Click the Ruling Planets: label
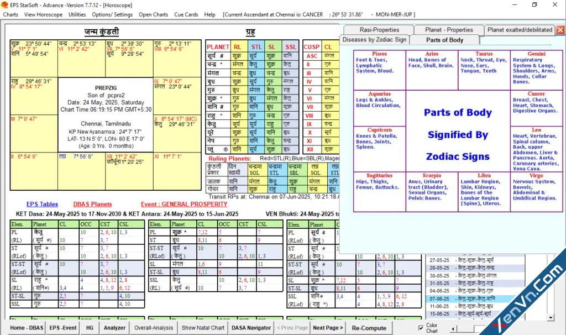 [x=229, y=159]
